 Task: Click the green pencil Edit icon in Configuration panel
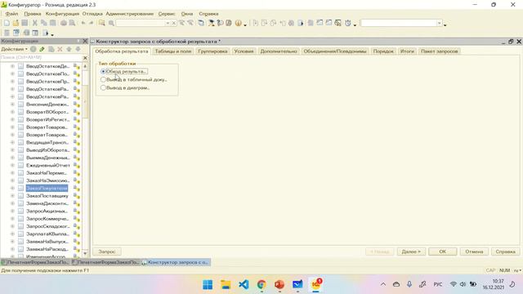tap(42, 49)
